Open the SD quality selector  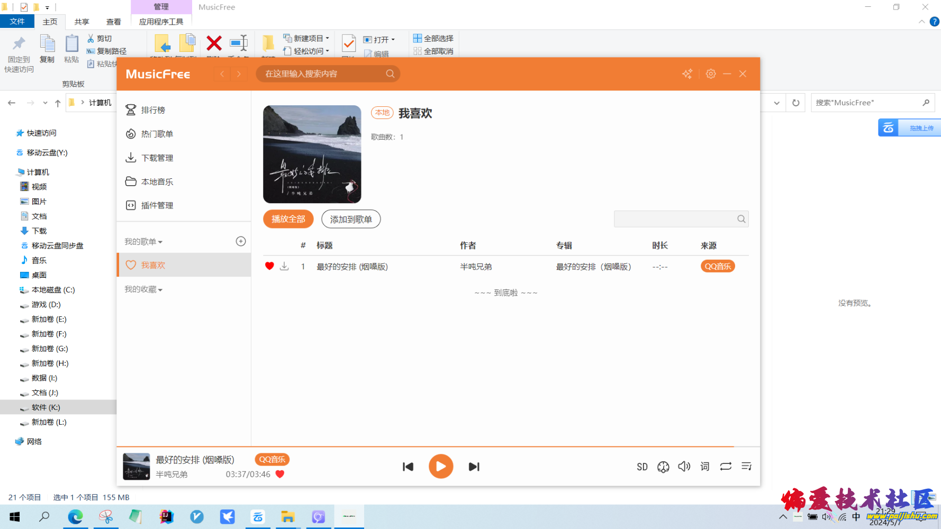(642, 467)
